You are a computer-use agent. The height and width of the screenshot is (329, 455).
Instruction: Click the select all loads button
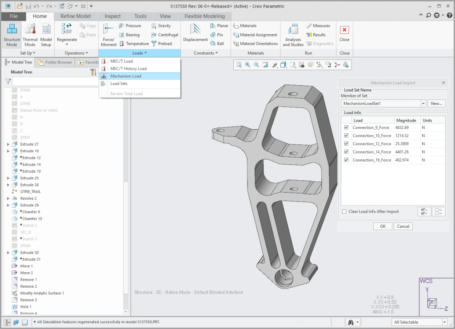coord(424,212)
